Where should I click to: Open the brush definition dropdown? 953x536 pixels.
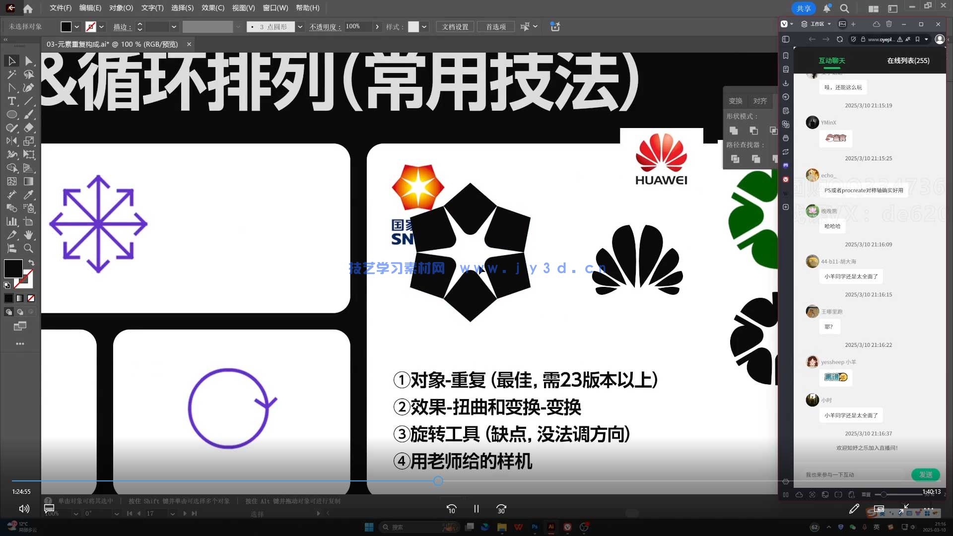click(x=300, y=26)
